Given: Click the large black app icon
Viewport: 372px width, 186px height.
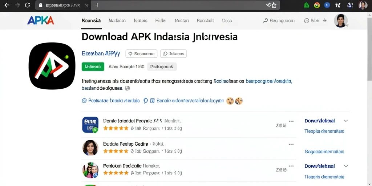Looking at the screenshot, I should 52,66.
